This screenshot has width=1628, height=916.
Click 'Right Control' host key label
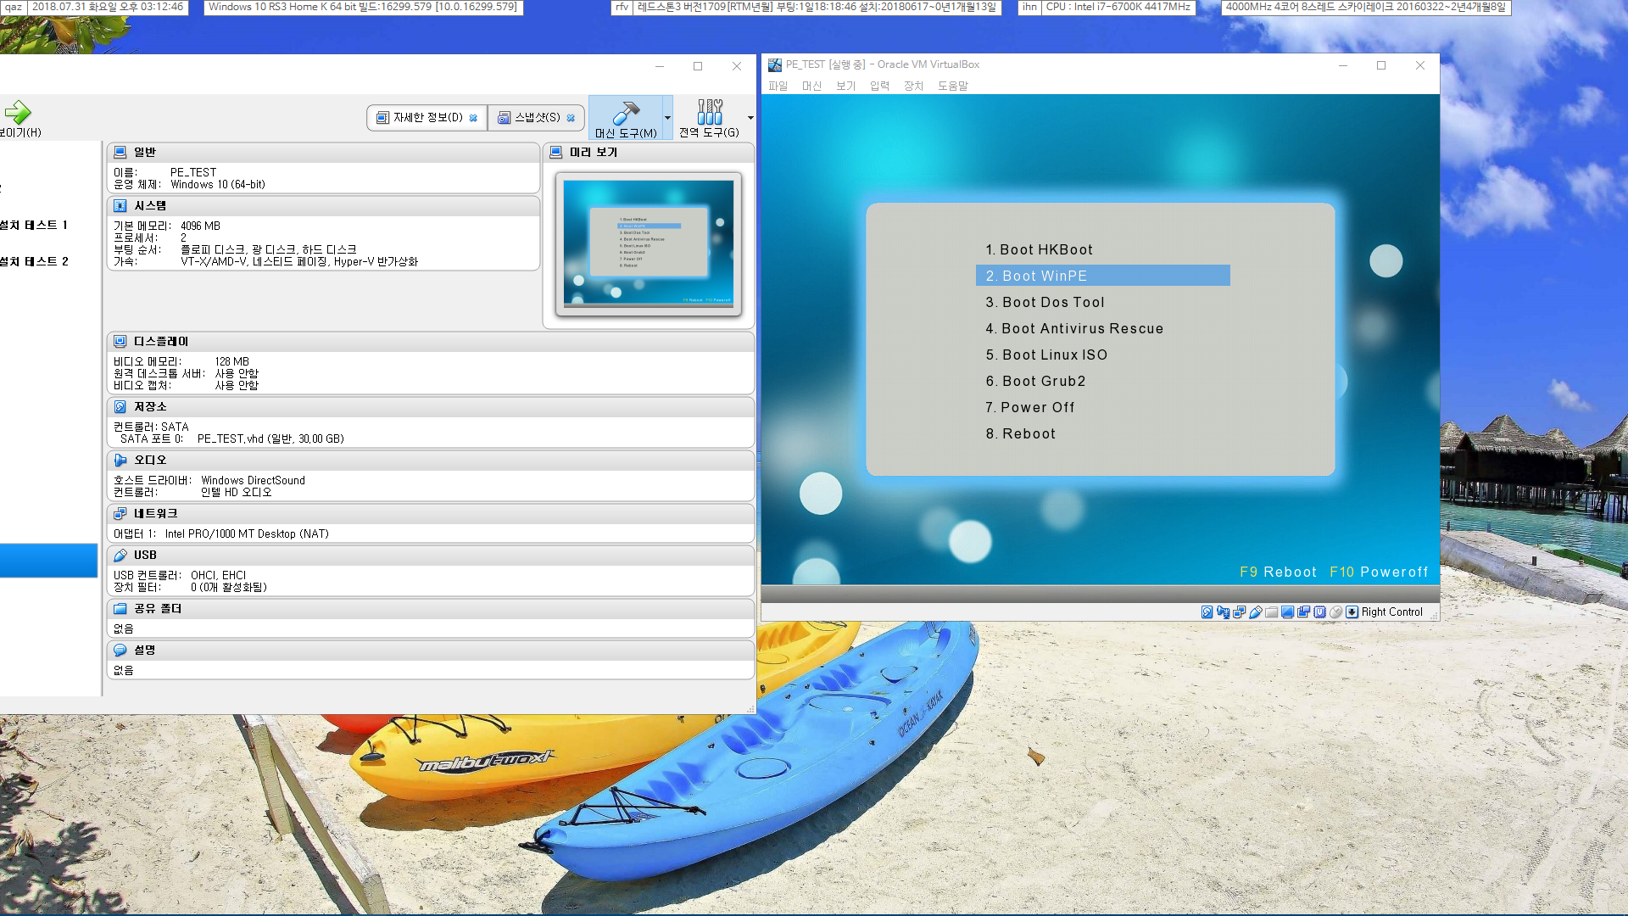coord(1391,612)
